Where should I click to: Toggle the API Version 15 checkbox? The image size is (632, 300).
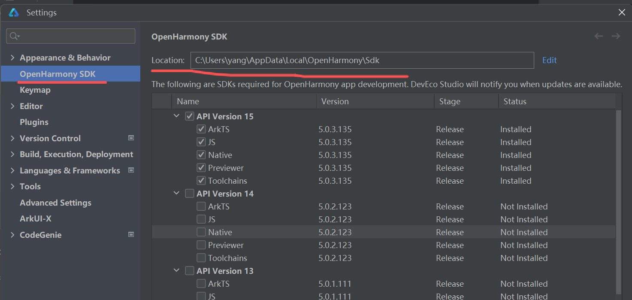189,116
